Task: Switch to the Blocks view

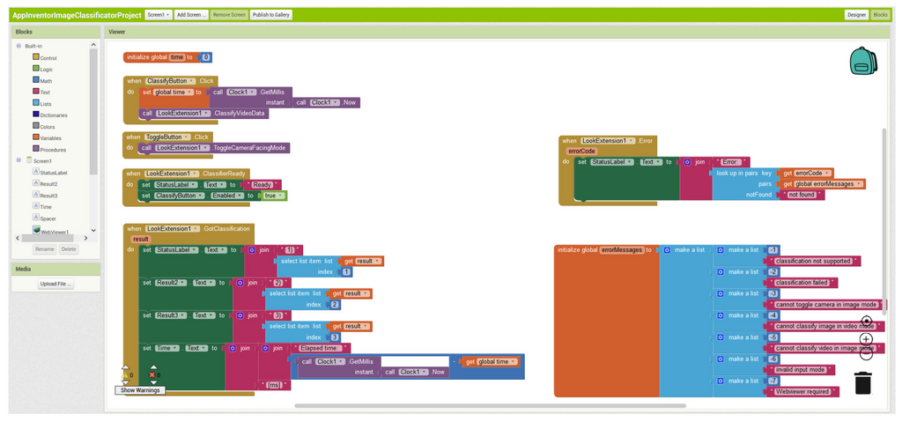Action: point(880,15)
